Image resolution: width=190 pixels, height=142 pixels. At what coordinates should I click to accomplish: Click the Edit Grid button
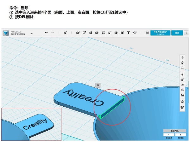[x=174, y=131]
